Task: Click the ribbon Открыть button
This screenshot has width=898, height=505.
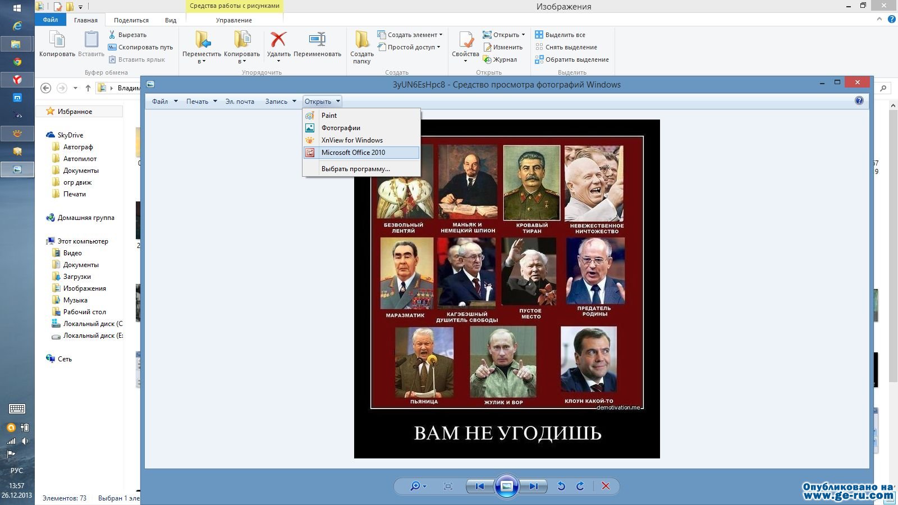Action: pos(503,35)
